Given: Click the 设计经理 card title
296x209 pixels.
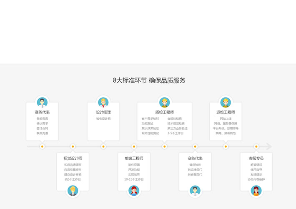Looking at the screenshot, I should [103, 112].
